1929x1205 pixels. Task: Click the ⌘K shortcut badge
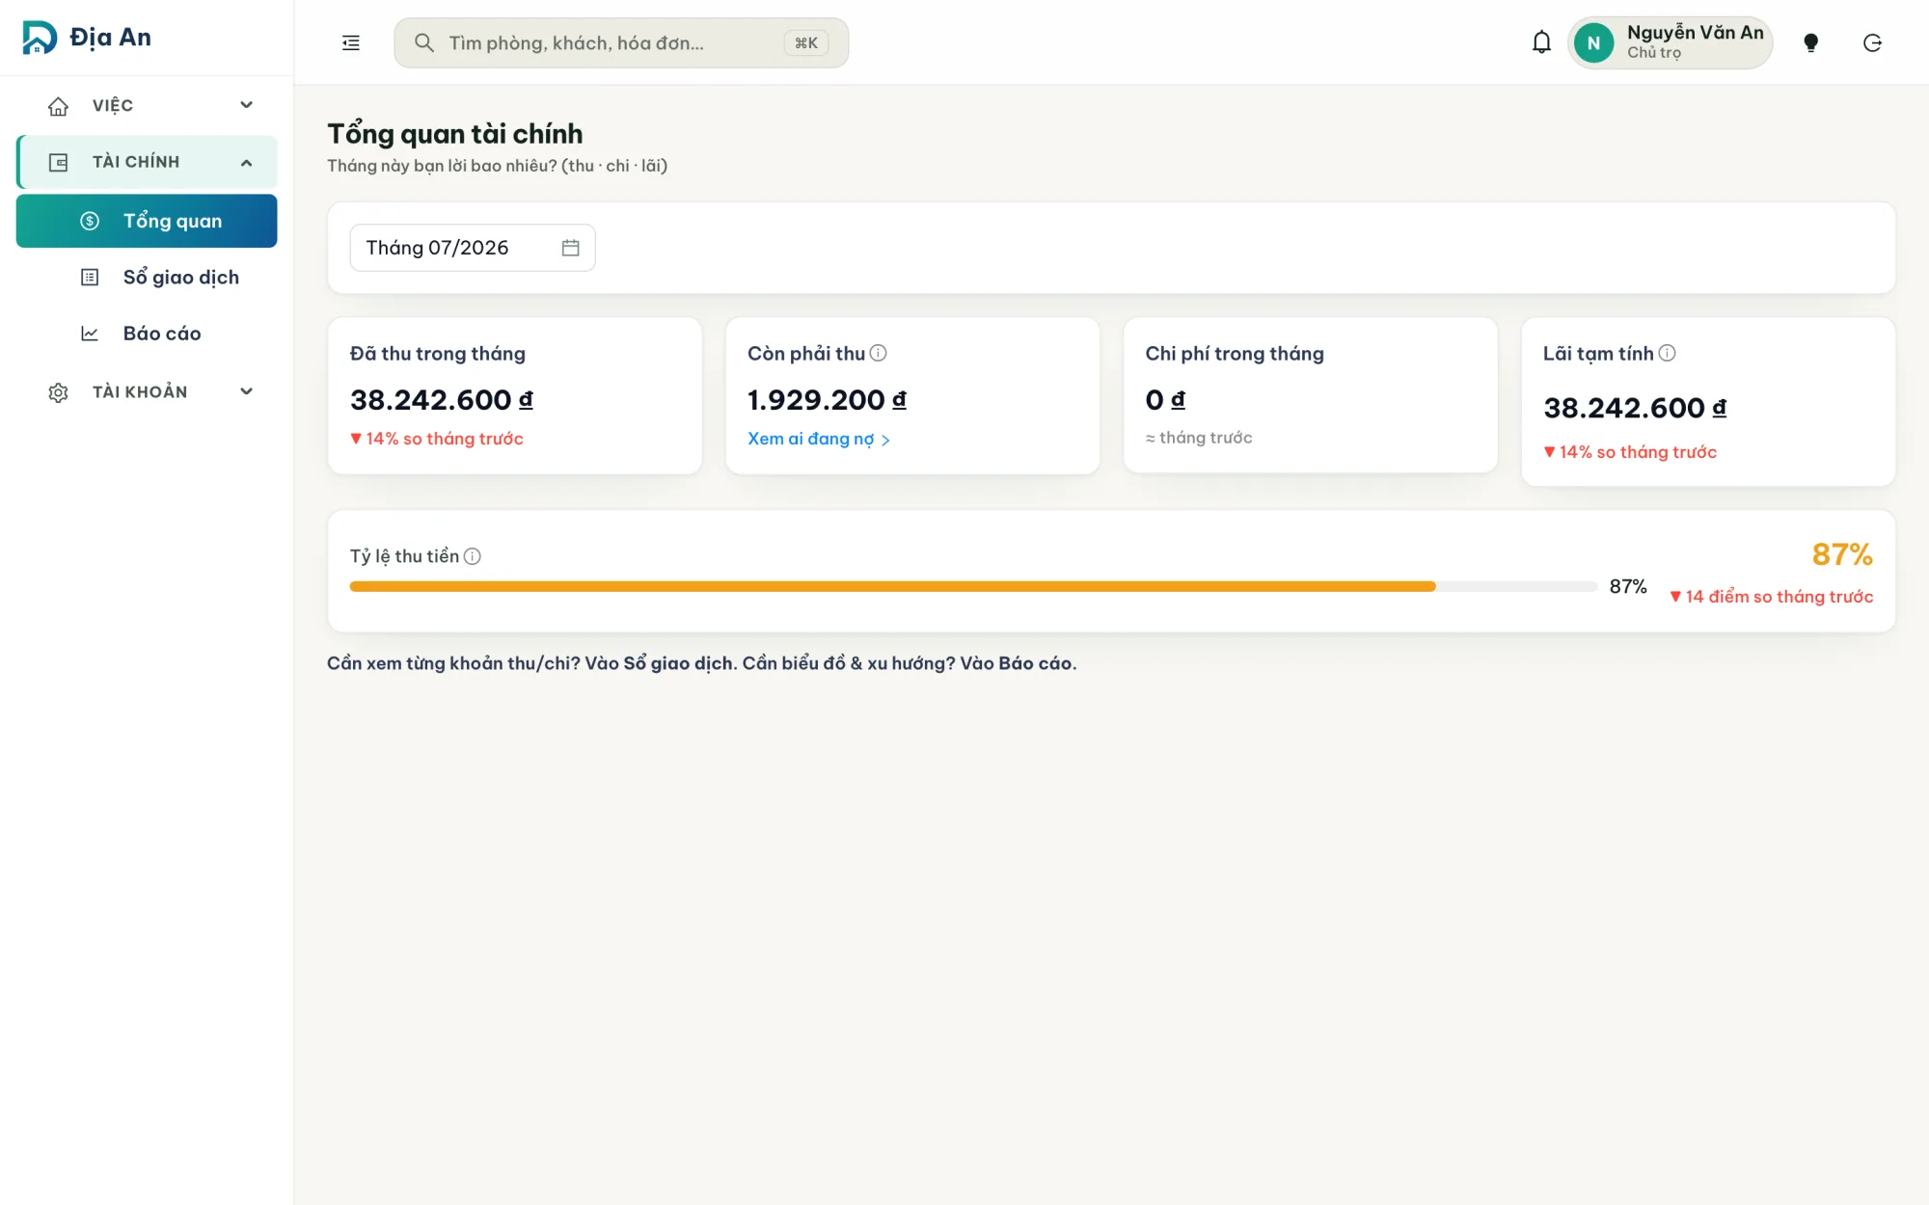[x=806, y=42]
